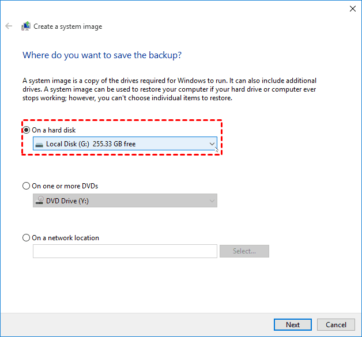Expand the hard disk list chevron arrow
362x337 pixels.
pos(212,144)
